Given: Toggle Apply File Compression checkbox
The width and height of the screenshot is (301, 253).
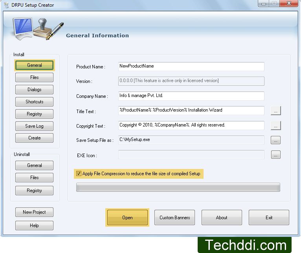Looking at the screenshot, I should coord(79,174).
